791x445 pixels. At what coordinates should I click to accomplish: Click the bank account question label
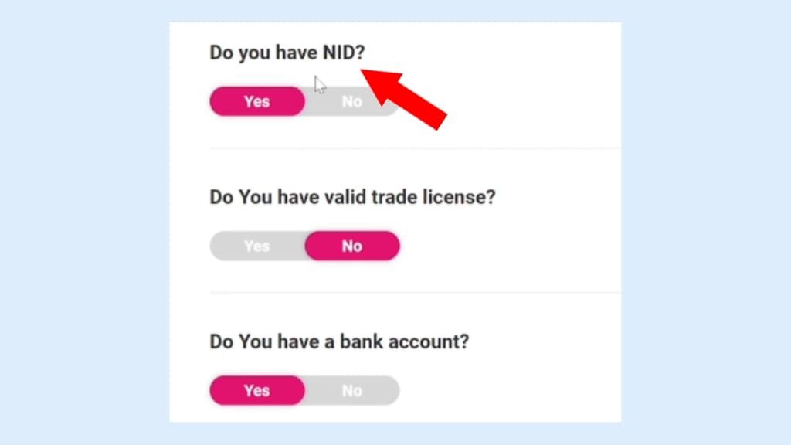pyautogui.click(x=339, y=341)
